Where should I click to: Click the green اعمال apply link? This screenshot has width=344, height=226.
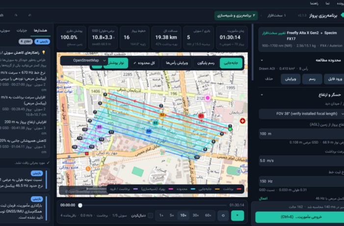tap(263, 198)
